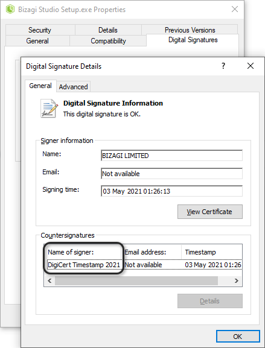Open the Previous Versions tab
The height and width of the screenshot is (348, 265).
pos(190,30)
